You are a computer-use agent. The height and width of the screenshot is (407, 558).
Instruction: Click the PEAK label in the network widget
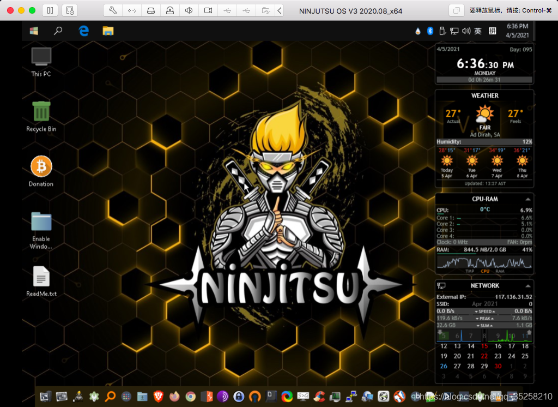click(x=484, y=318)
